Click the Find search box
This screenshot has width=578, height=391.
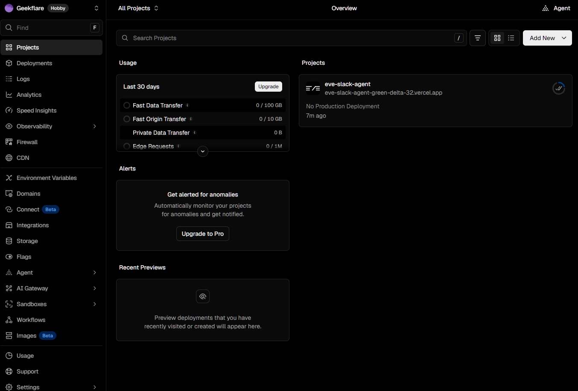52,28
